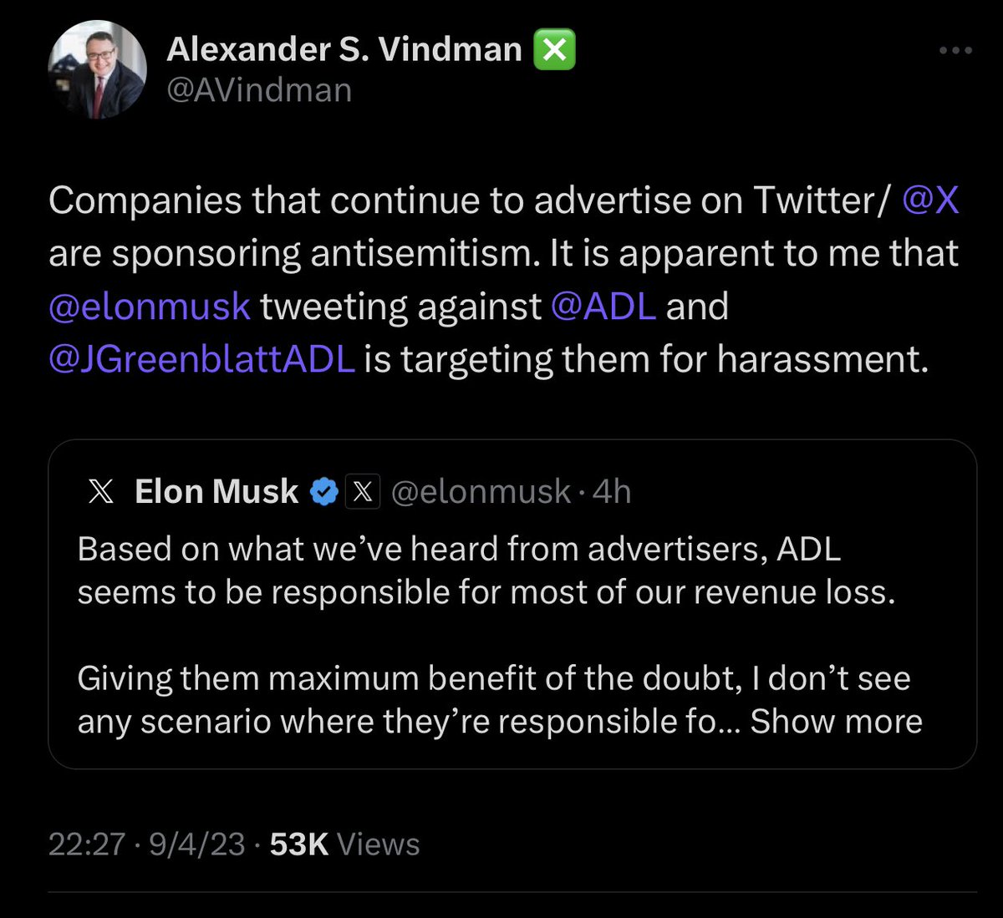Open the @JGreenblattADL mention link
Image resolution: width=1003 pixels, height=918 pixels.
pos(201,359)
